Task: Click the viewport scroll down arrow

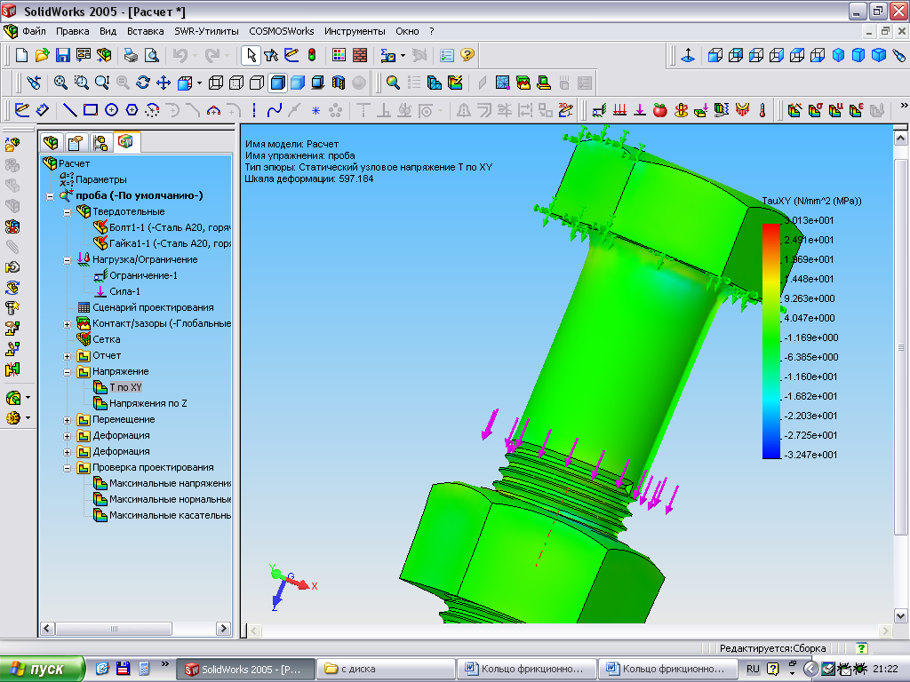Action: 900,616
